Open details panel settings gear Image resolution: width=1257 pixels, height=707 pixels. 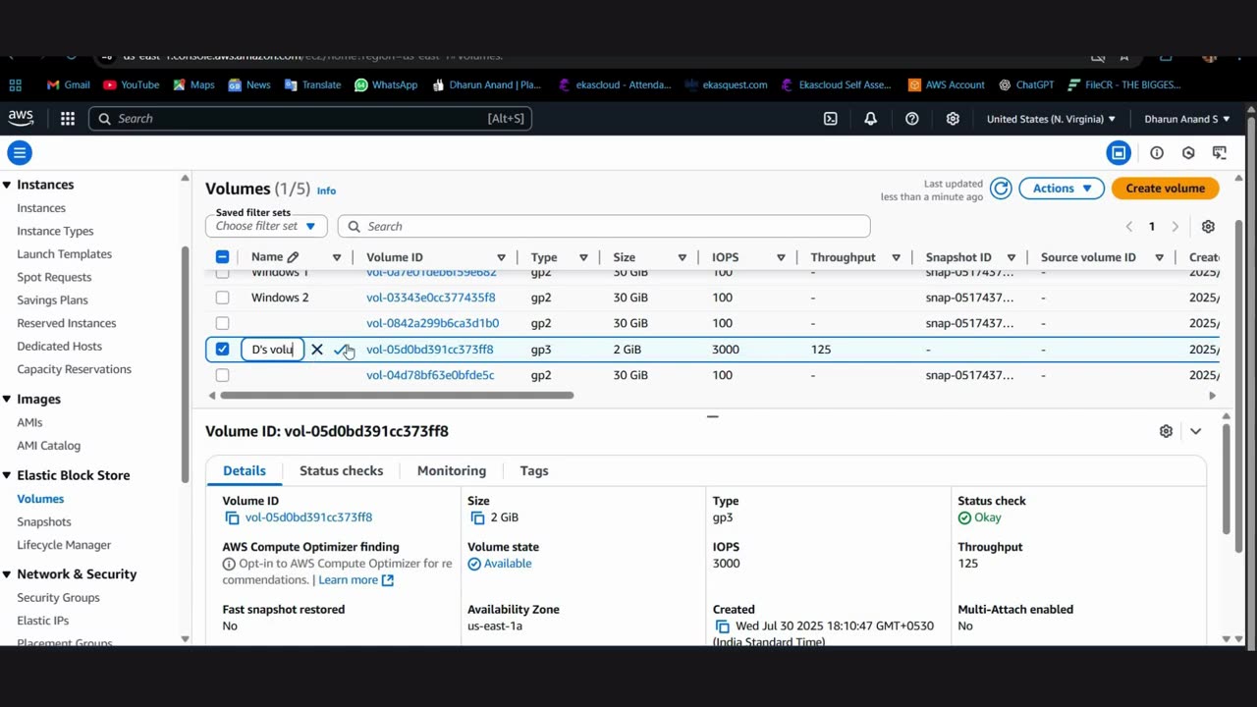(1166, 431)
